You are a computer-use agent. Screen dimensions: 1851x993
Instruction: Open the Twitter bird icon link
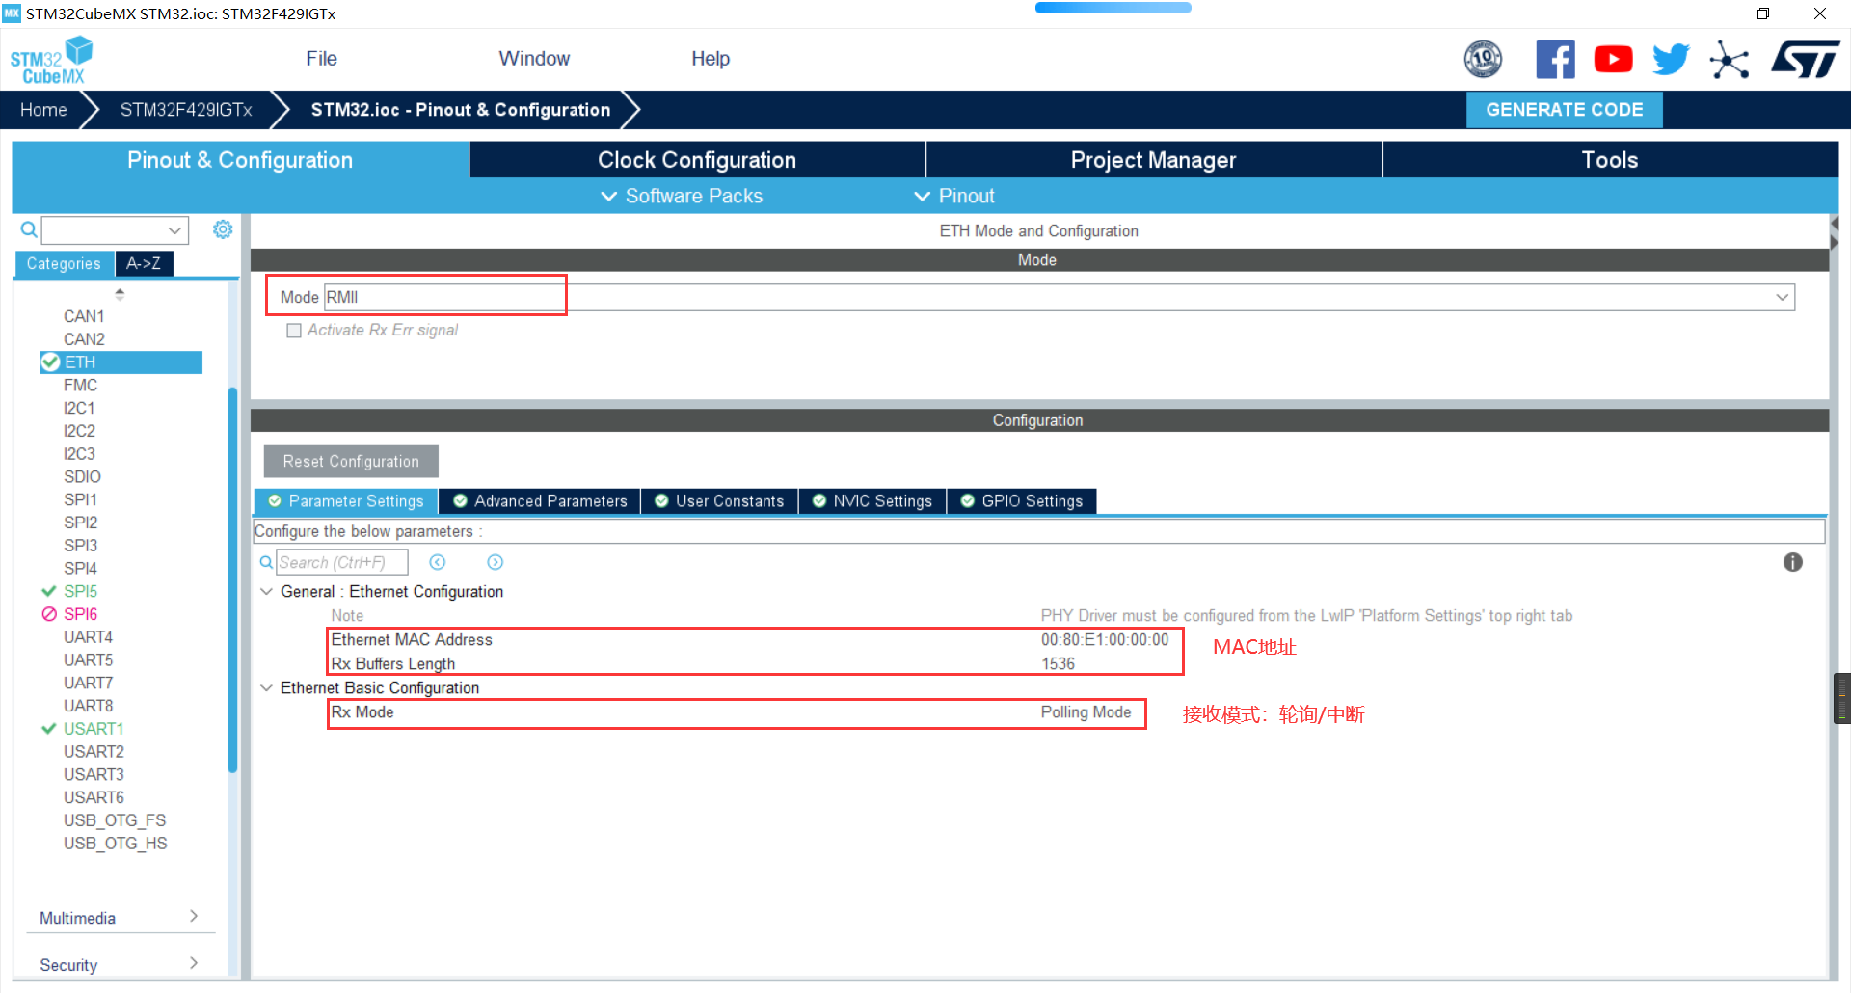1671,60
